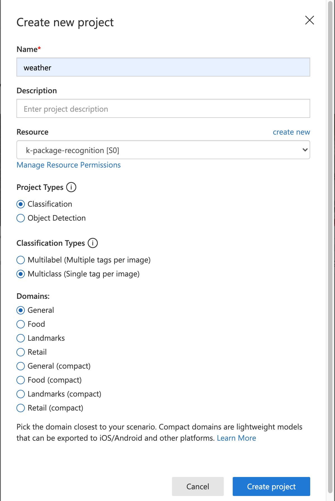Select the General (compact) domain
335x501 pixels.
point(21,366)
